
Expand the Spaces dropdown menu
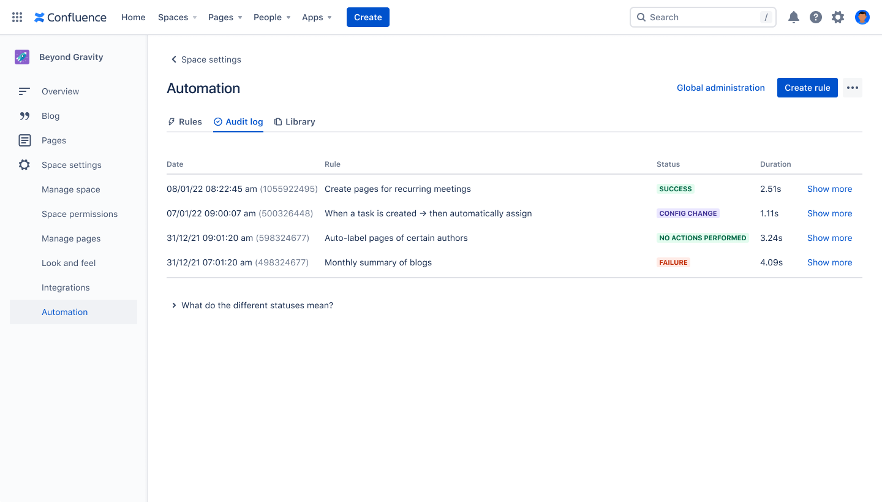click(176, 17)
